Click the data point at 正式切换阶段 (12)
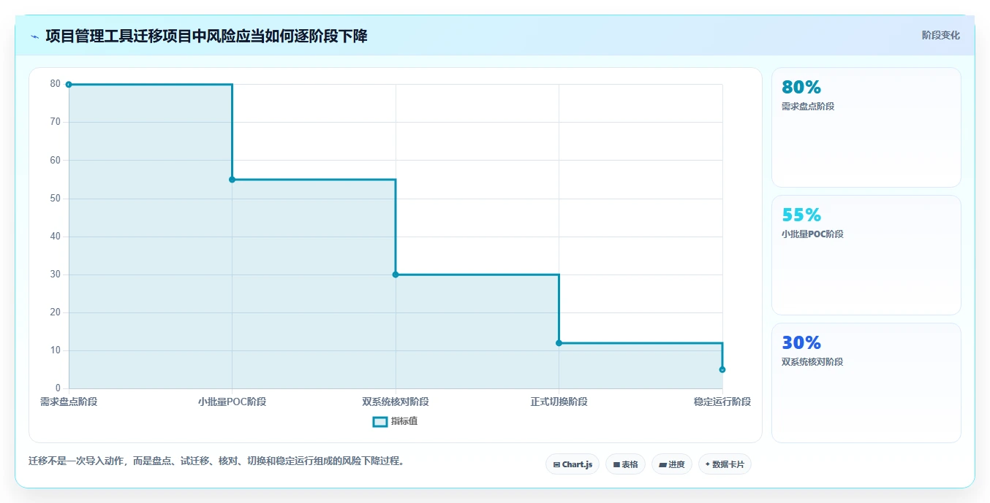 coord(559,343)
